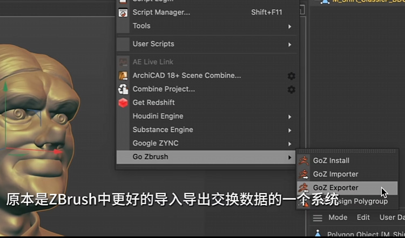Click the red Redshift cube icon

(123, 103)
